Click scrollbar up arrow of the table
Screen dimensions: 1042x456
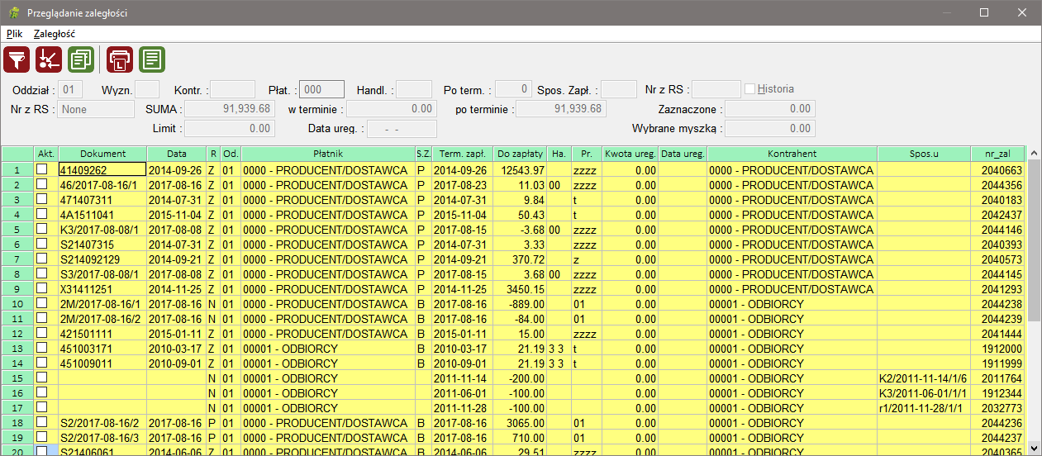point(1034,154)
